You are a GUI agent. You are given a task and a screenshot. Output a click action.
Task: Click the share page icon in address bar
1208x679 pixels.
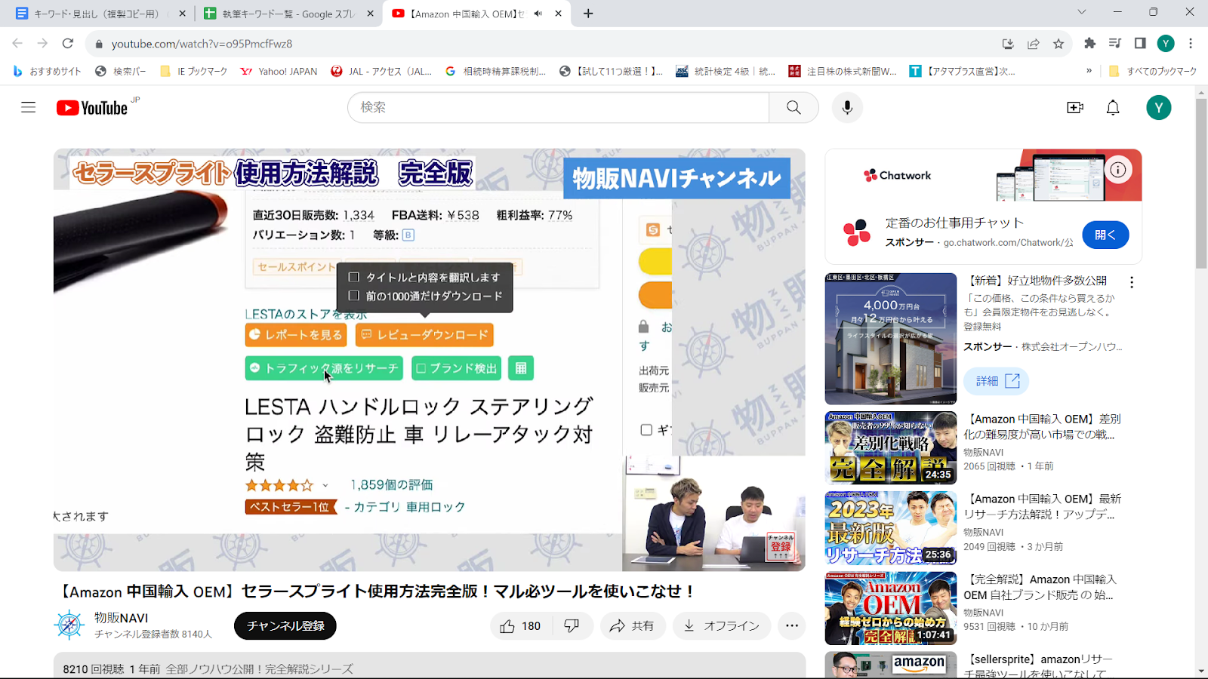coord(1034,44)
